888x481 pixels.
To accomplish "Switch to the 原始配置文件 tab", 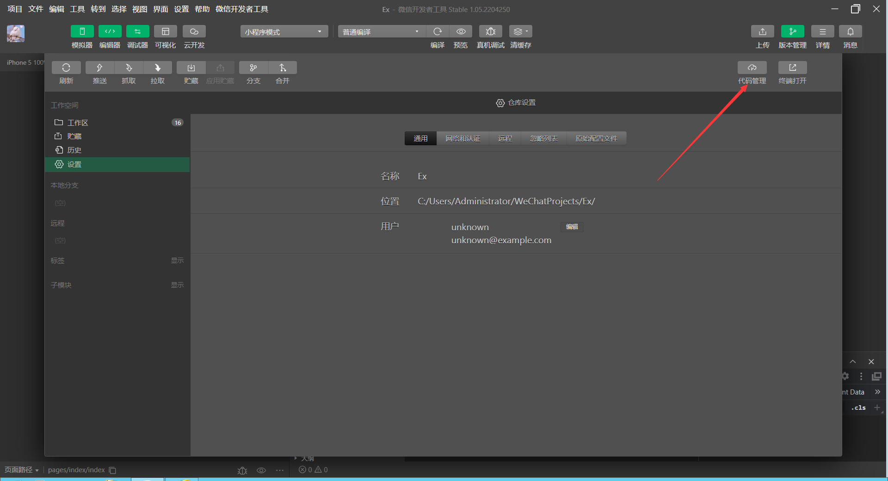I will click(597, 138).
